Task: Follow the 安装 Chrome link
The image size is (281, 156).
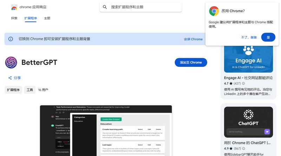Action: tap(193, 39)
